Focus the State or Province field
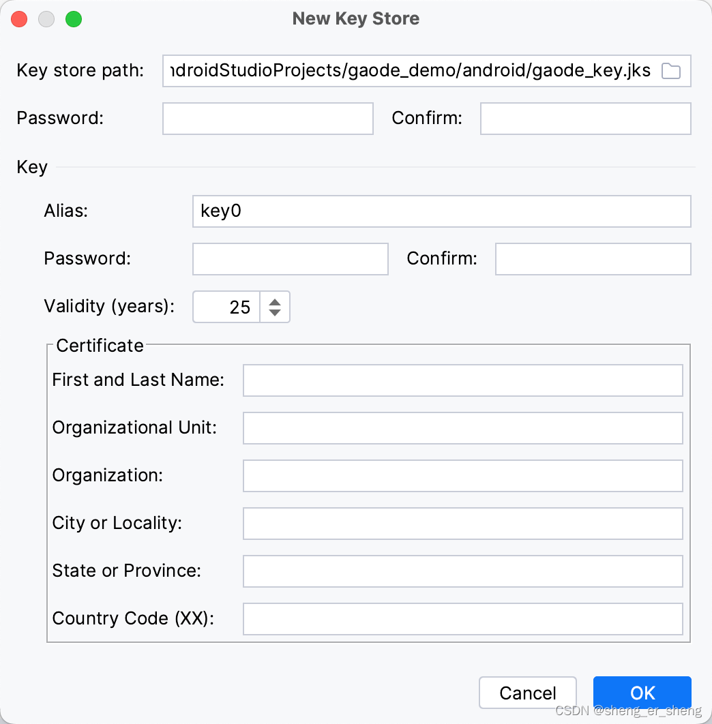The image size is (712, 724). tap(463, 571)
